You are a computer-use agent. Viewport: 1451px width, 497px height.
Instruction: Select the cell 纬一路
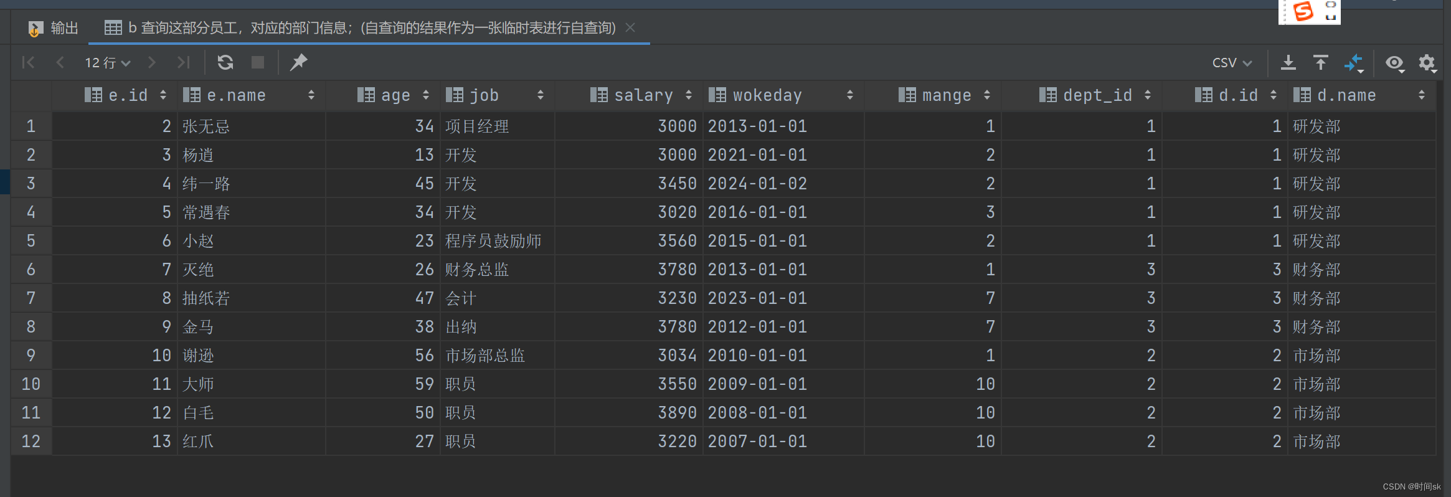point(252,184)
